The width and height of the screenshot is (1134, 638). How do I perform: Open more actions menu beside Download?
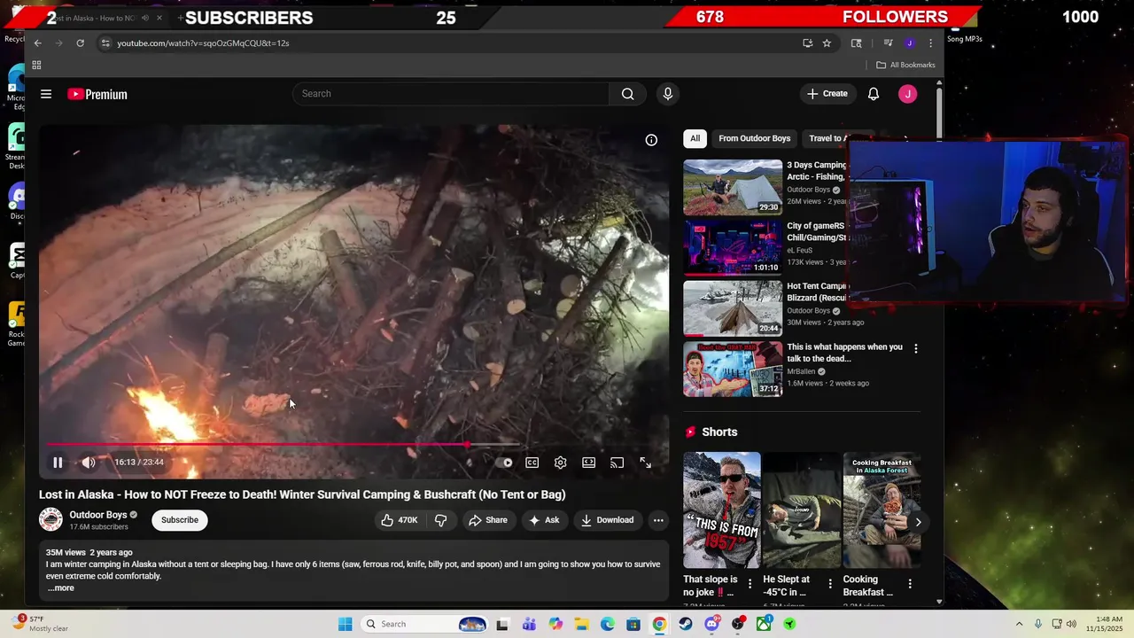click(x=658, y=520)
